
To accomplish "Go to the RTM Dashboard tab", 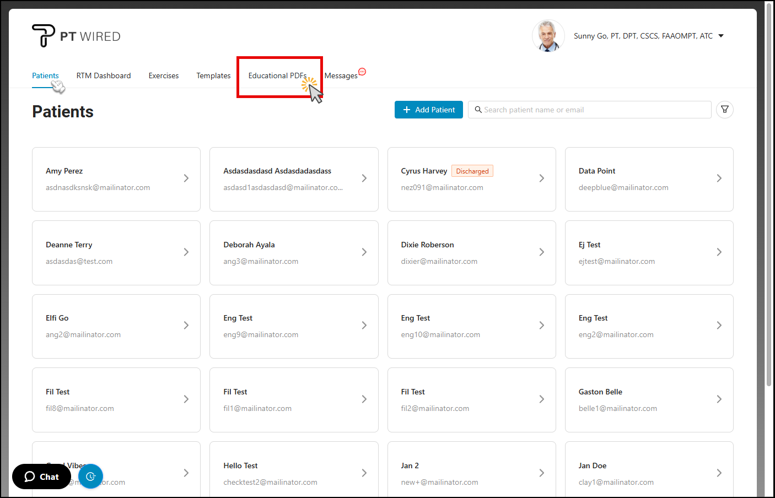I will click(x=104, y=75).
